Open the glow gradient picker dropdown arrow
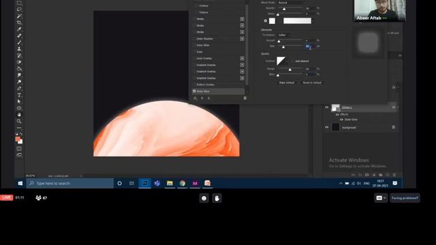 313,21
